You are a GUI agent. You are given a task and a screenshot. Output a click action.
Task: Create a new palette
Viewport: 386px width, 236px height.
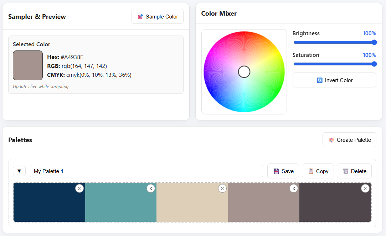[x=349, y=140]
